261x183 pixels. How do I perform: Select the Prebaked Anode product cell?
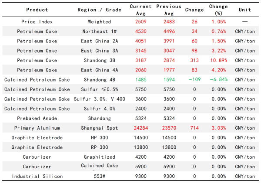pyautogui.click(x=37, y=118)
